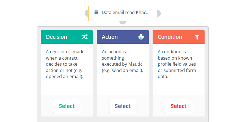
Task: Click the blue Action header title
Action: coord(110,37)
